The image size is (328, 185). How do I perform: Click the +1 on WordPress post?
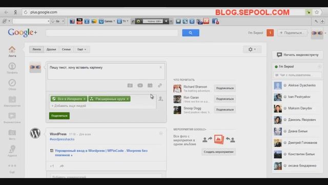pos(52,166)
